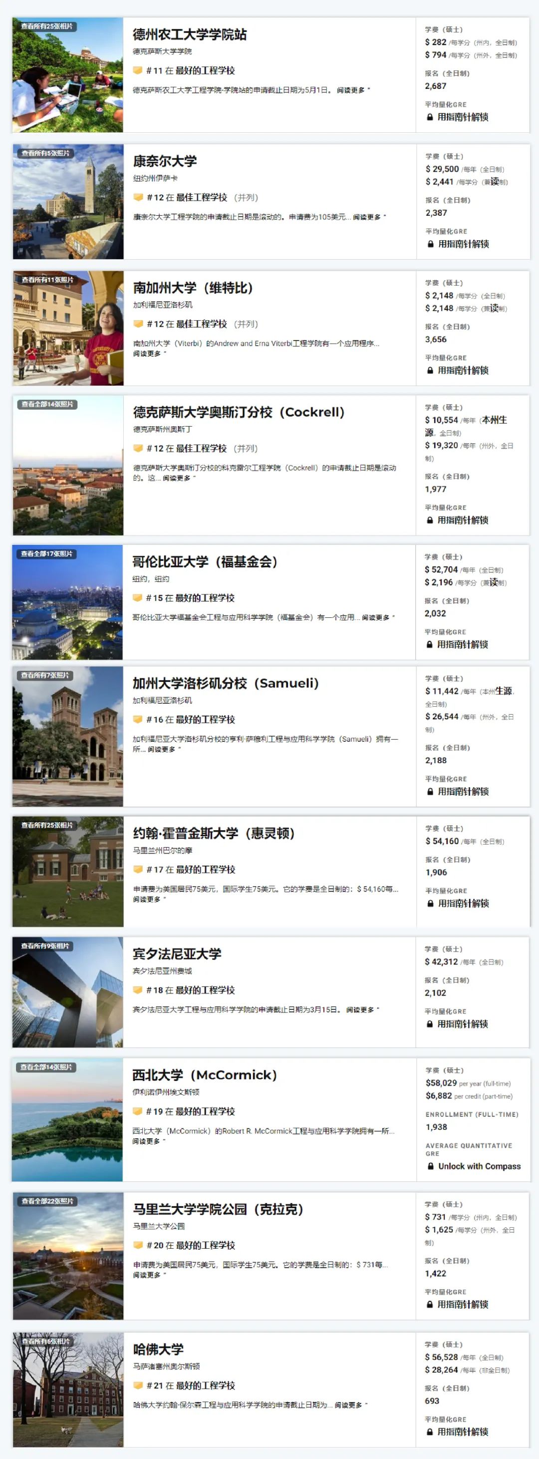Click lock icon in 宾夕法尼亚大学 card

[x=429, y=1024]
